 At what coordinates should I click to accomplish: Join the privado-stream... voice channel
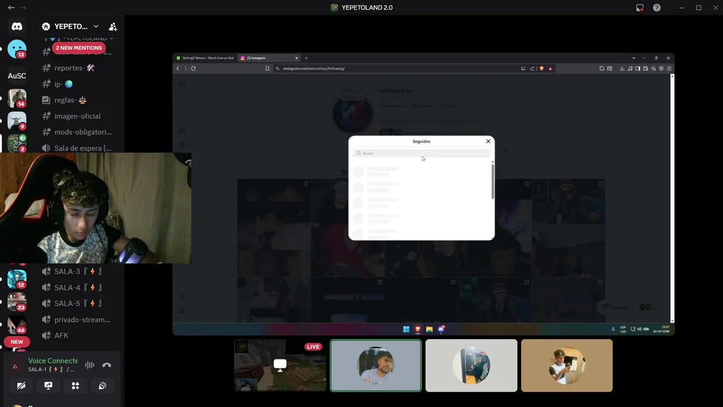(78, 319)
